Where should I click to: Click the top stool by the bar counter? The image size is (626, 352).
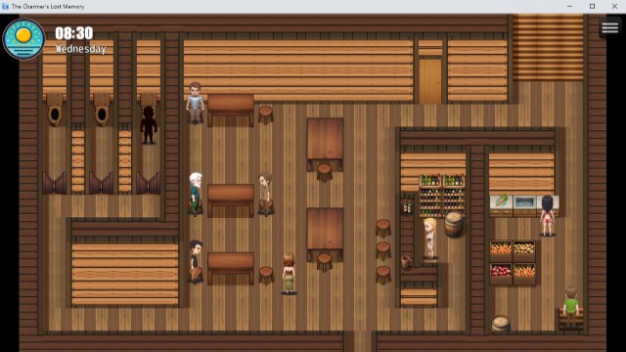click(382, 228)
